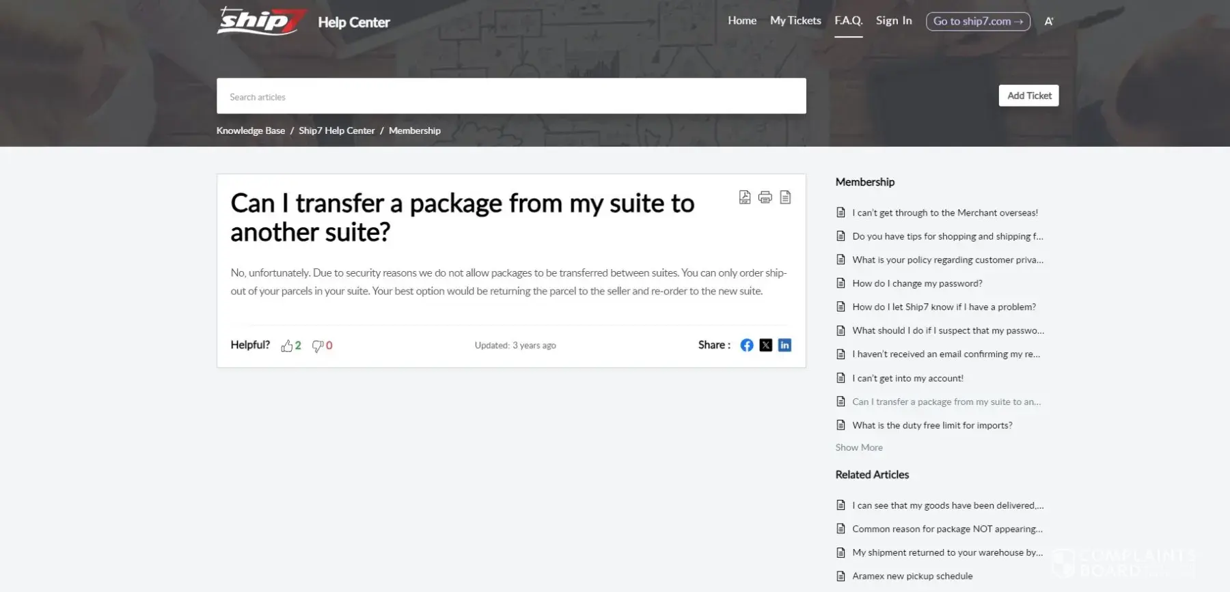Give the article a thumbs up
The width and height of the screenshot is (1230, 592).
[x=287, y=346]
